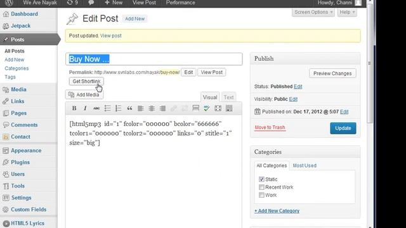The height and width of the screenshot is (228, 406).
Task: Select the All Categories tab
Action: [x=272, y=165]
